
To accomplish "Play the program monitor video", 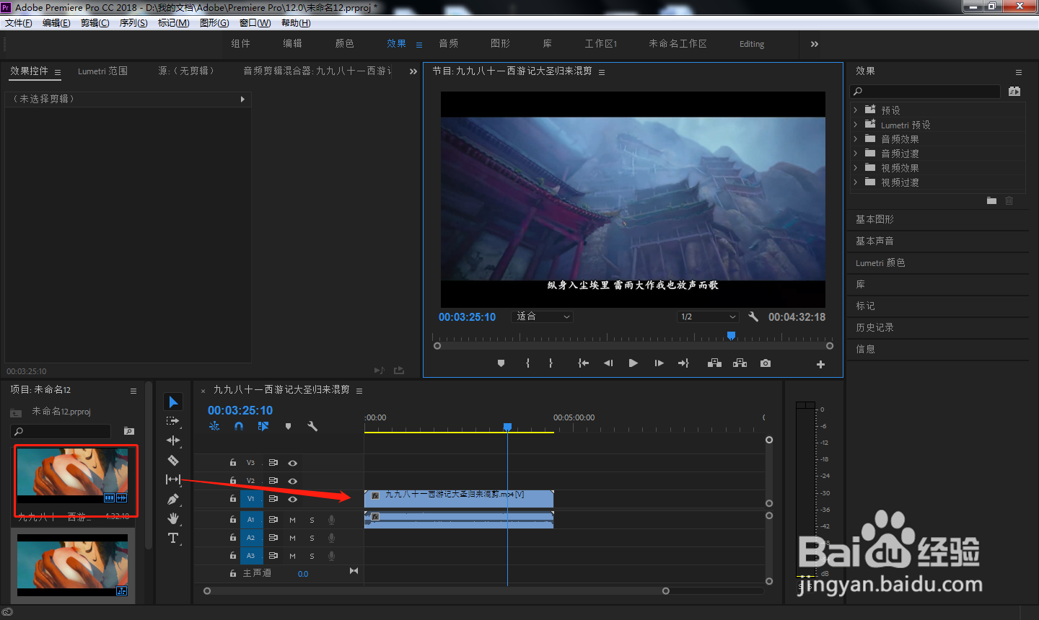I will pos(633,363).
